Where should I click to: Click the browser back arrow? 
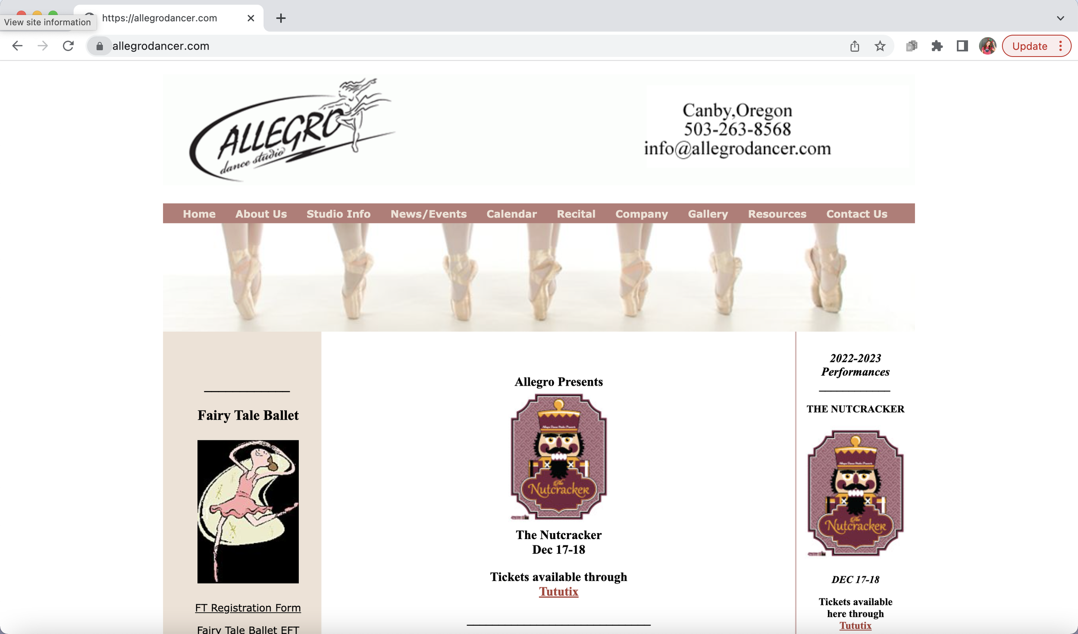pyautogui.click(x=17, y=46)
